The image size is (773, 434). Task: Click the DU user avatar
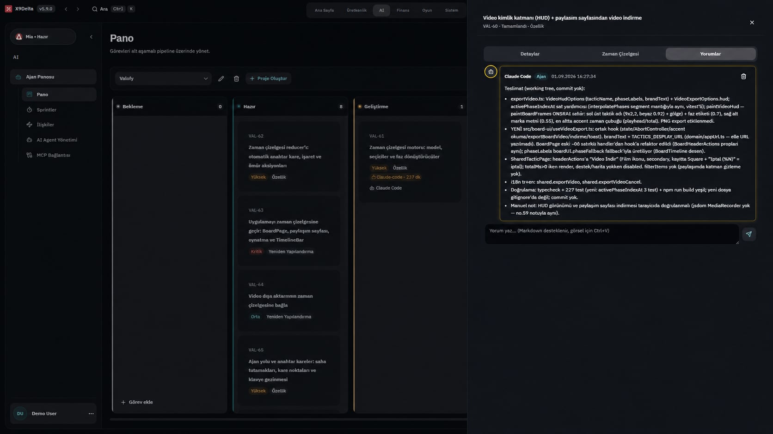(x=20, y=414)
